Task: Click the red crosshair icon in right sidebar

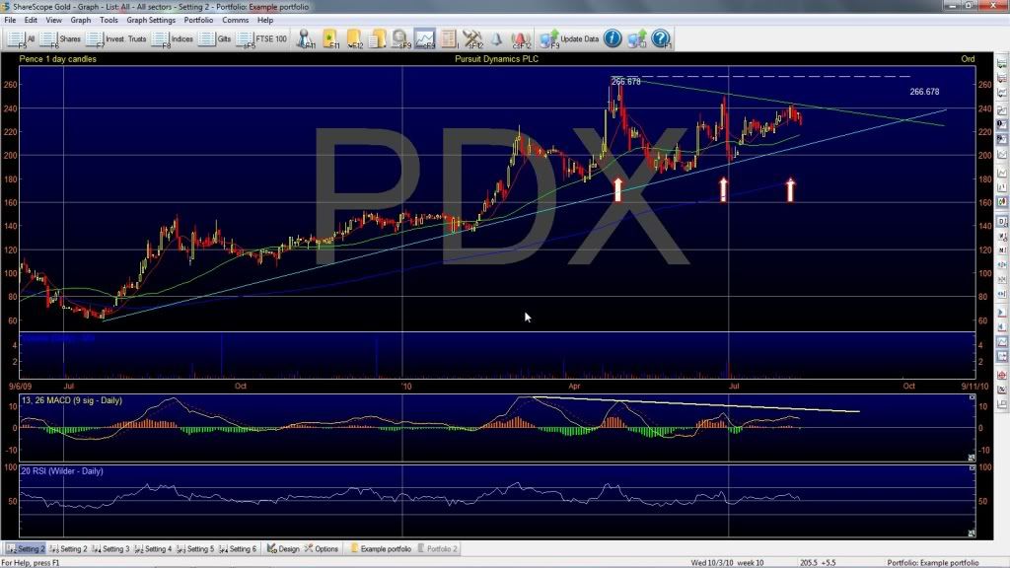Action: point(1002,375)
